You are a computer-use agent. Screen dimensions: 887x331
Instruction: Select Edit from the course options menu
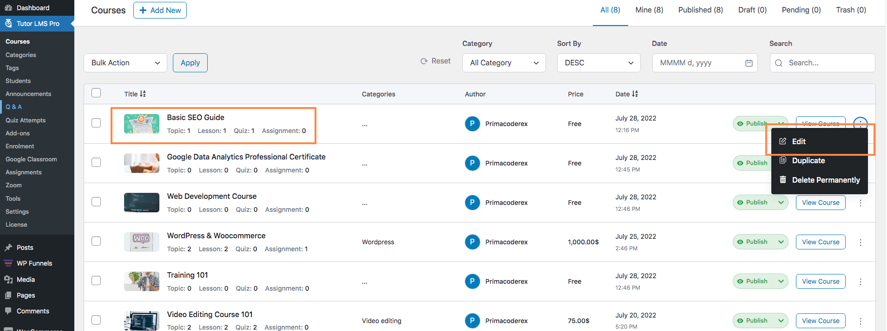pos(820,141)
